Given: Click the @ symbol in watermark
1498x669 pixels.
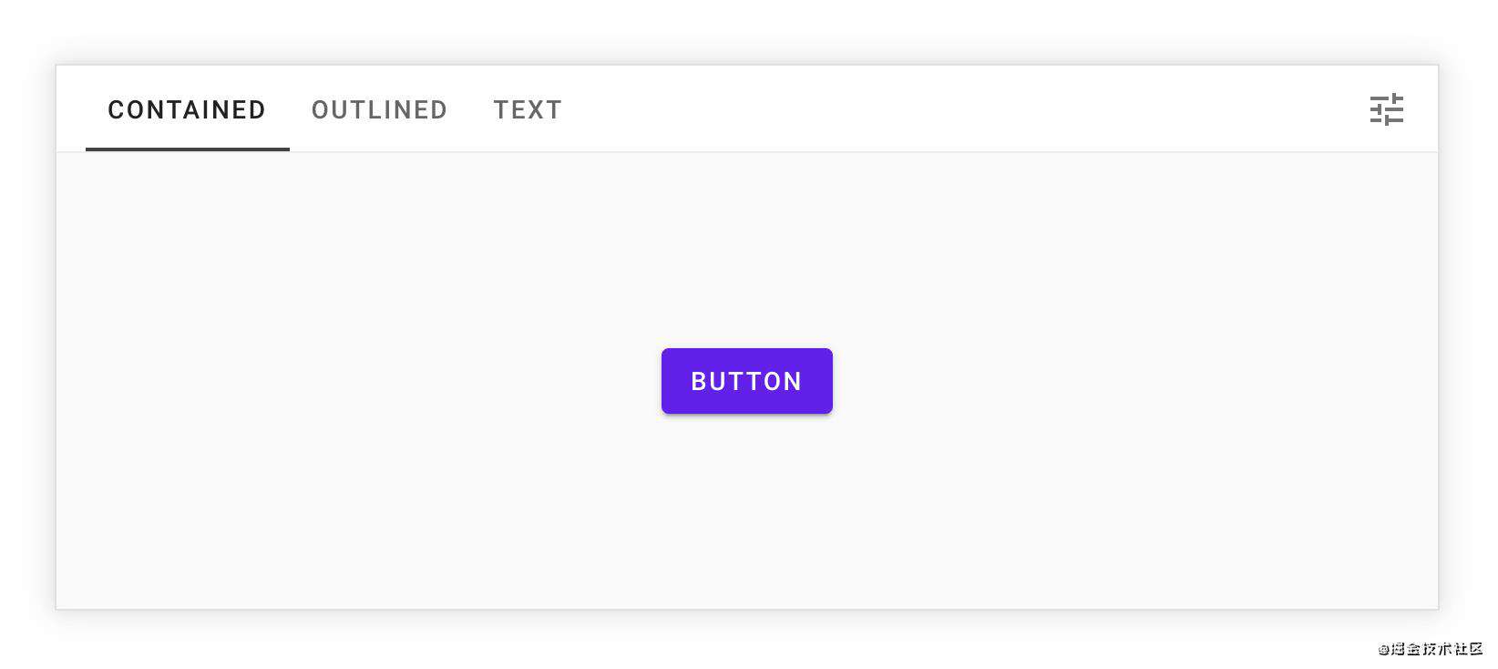Looking at the screenshot, I should 1383,650.
